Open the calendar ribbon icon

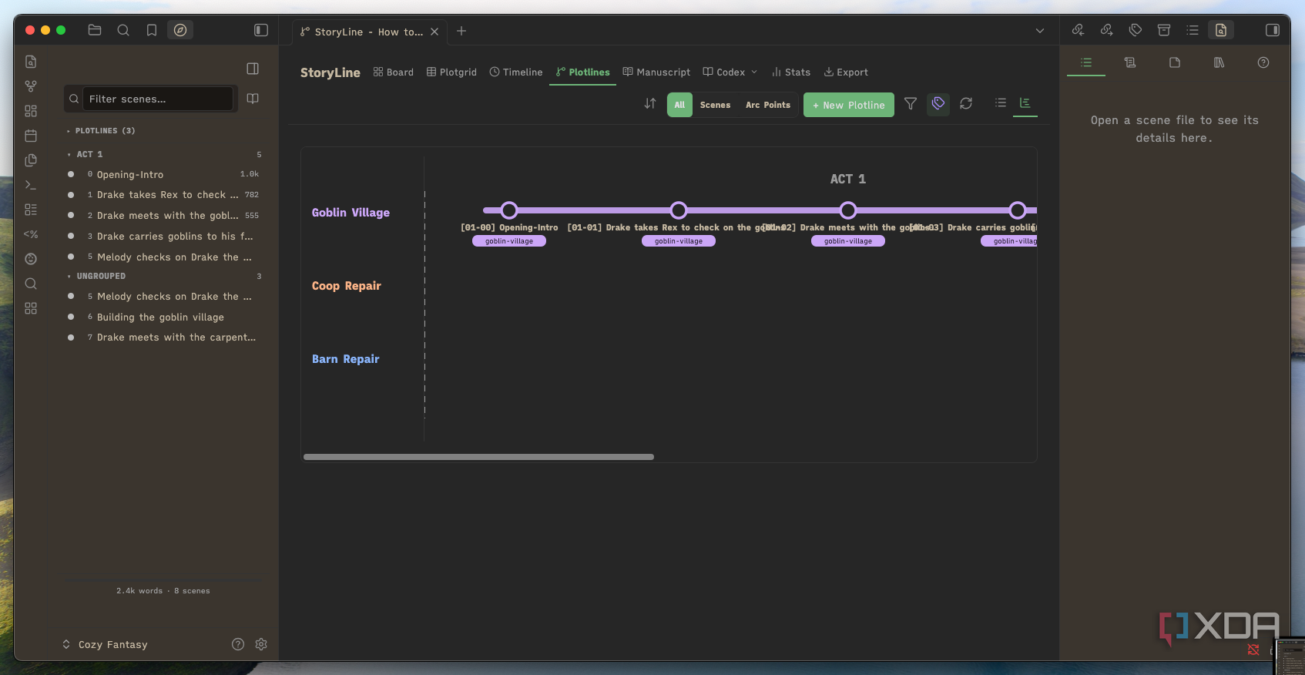tap(31, 136)
